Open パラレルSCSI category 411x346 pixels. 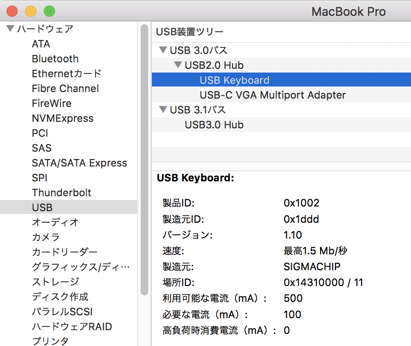point(62,312)
